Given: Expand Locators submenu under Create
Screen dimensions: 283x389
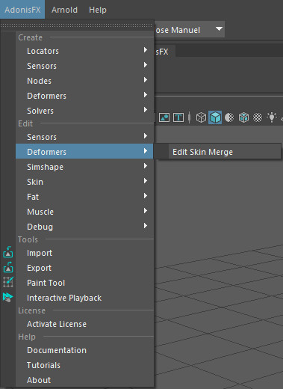Looking at the screenshot, I should [x=84, y=51].
